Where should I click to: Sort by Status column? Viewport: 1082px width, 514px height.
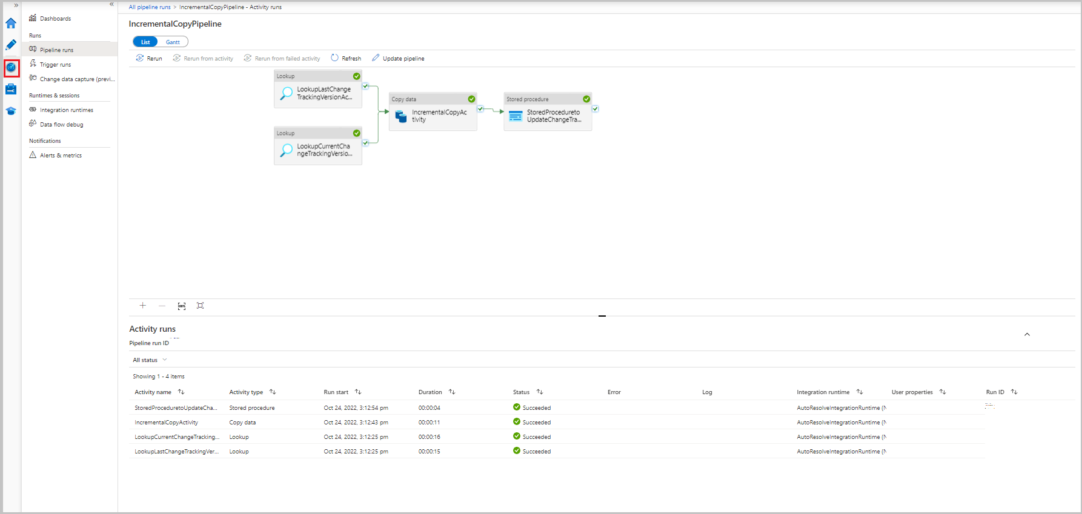point(540,392)
